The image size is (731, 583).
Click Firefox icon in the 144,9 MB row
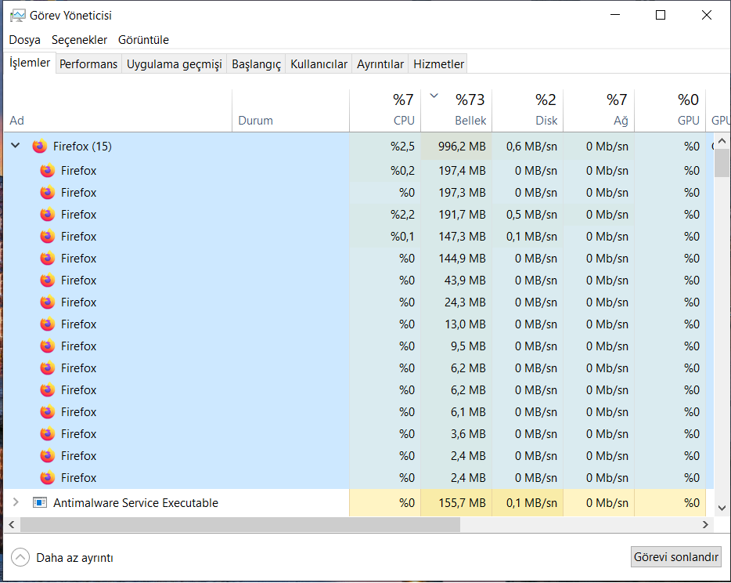[x=47, y=259]
